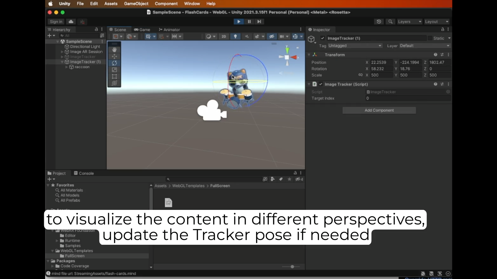Viewport: 497px width, 279px height.
Task: Open the Component menu
Action: pos(166,3)
